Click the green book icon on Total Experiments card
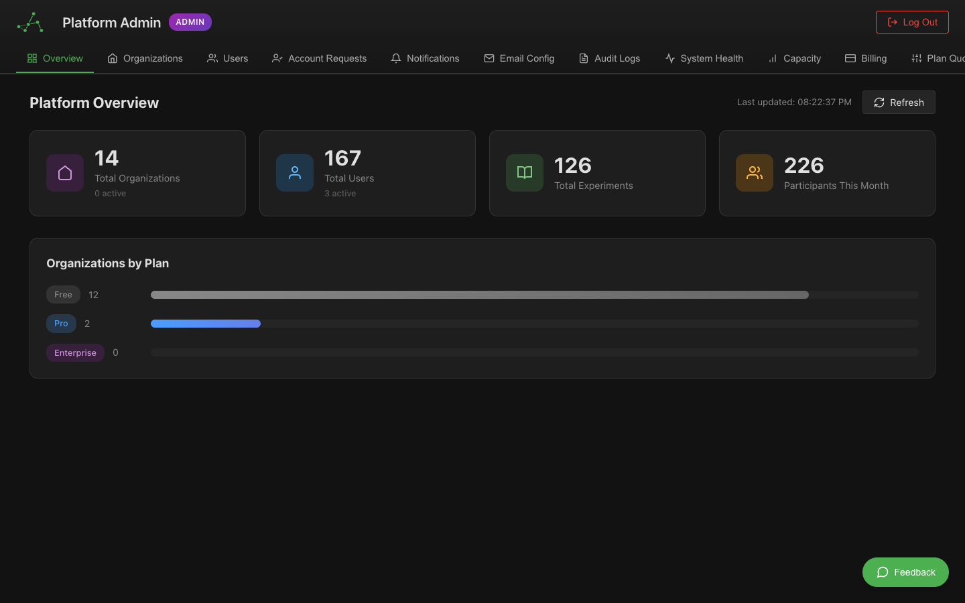The width and height of the screenshot is (965, 603). click(x=524, y=172)
